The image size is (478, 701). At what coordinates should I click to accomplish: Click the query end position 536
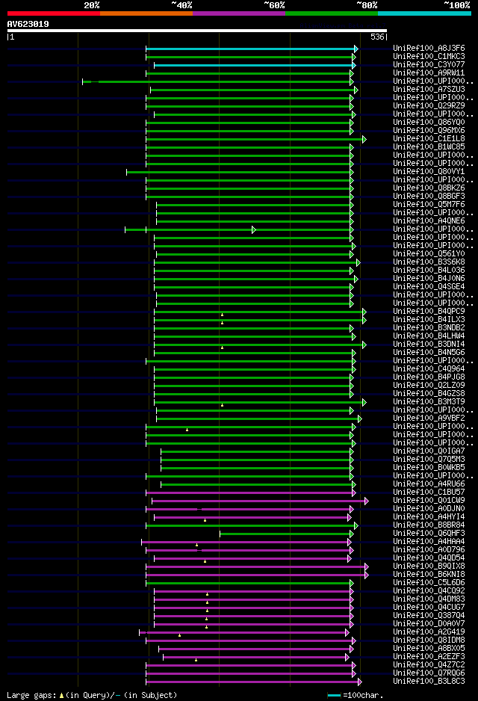(377, 37)
